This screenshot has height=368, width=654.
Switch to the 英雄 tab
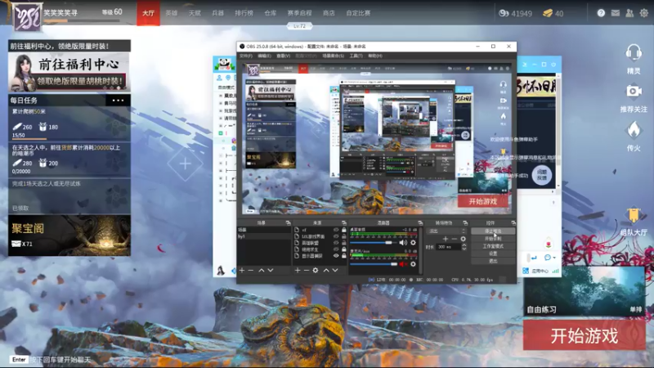[x=172, y=13]
